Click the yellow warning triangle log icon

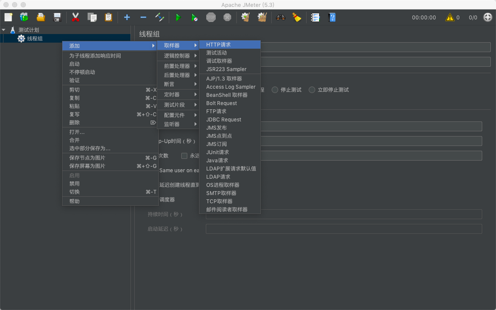(x=449, y=17)
